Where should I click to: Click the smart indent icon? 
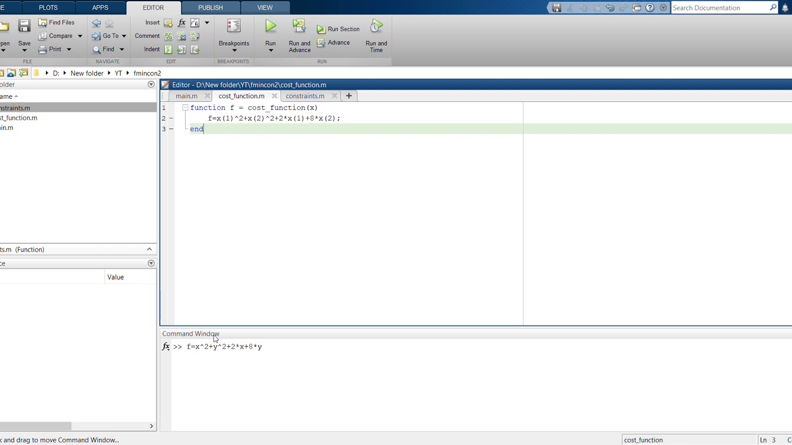[168, 49]
